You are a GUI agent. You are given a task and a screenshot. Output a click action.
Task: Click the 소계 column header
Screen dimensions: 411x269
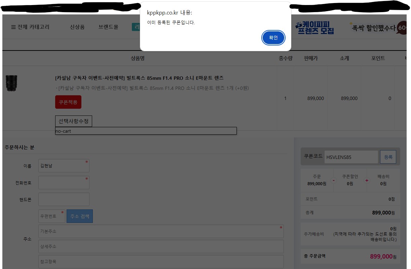[x=344, y=58]
